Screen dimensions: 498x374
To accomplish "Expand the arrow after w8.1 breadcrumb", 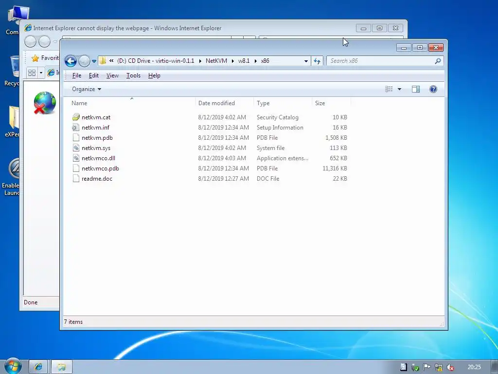I will (256, 61).
